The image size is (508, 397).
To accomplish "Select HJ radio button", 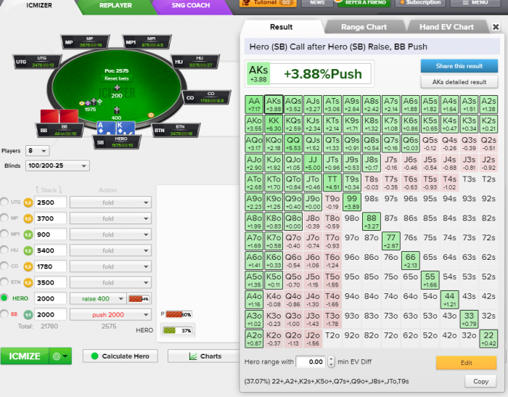I will pos(4,250).
